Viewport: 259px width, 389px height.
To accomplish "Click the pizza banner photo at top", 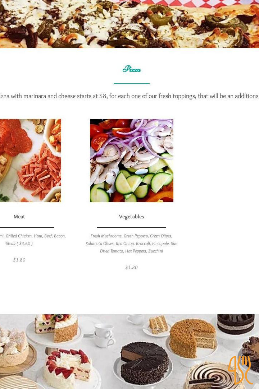I will point(129,24).
